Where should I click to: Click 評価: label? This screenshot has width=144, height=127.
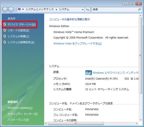coord(56,72)
